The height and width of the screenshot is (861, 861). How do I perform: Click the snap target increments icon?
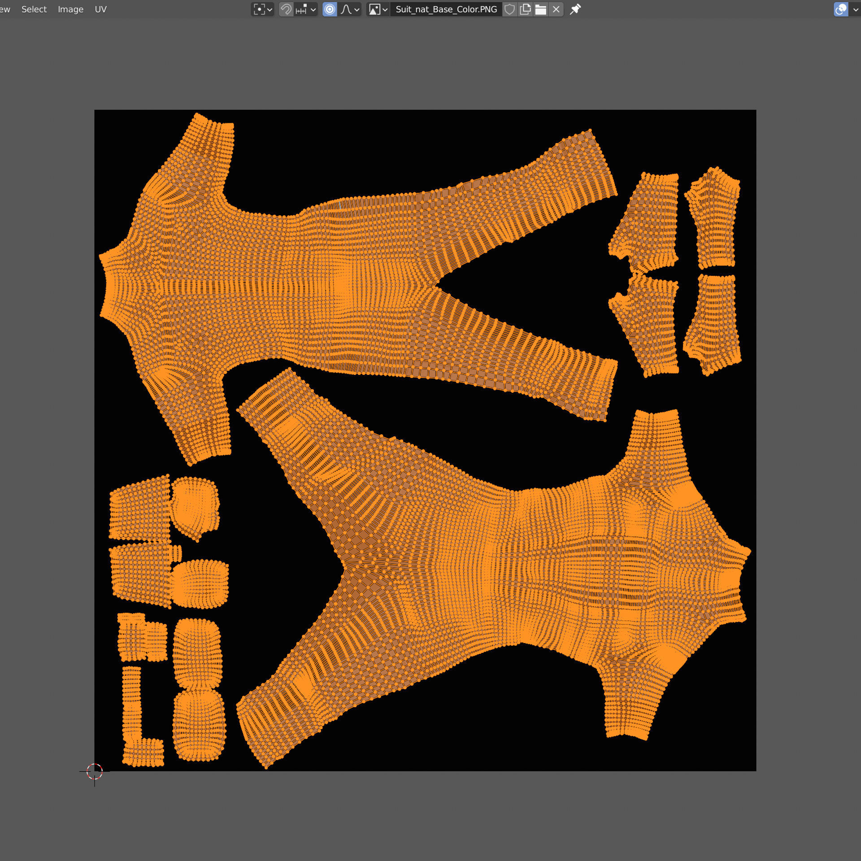coord(301,9)
